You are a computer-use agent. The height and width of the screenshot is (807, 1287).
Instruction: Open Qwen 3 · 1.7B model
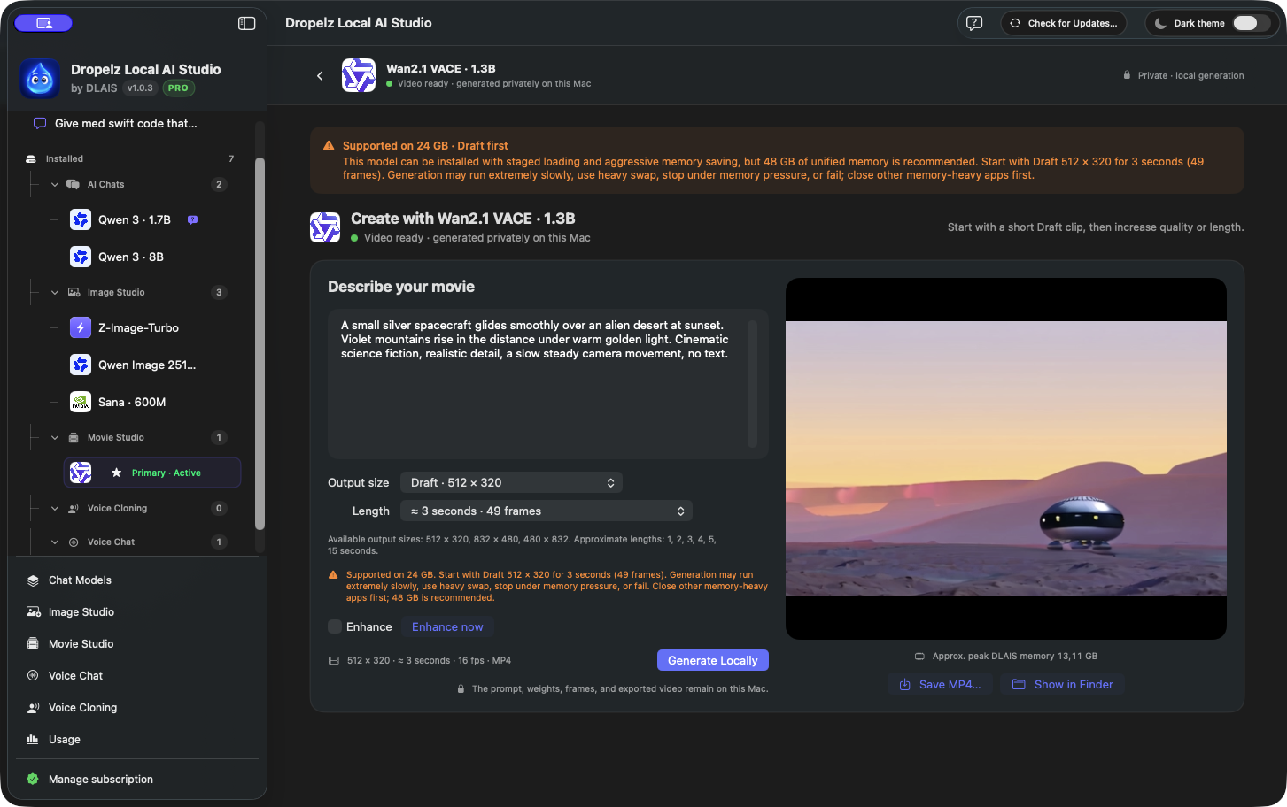[x=135, y=219]
